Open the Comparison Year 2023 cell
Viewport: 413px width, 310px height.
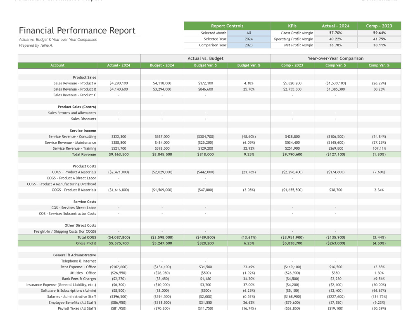tap(249, 45)
